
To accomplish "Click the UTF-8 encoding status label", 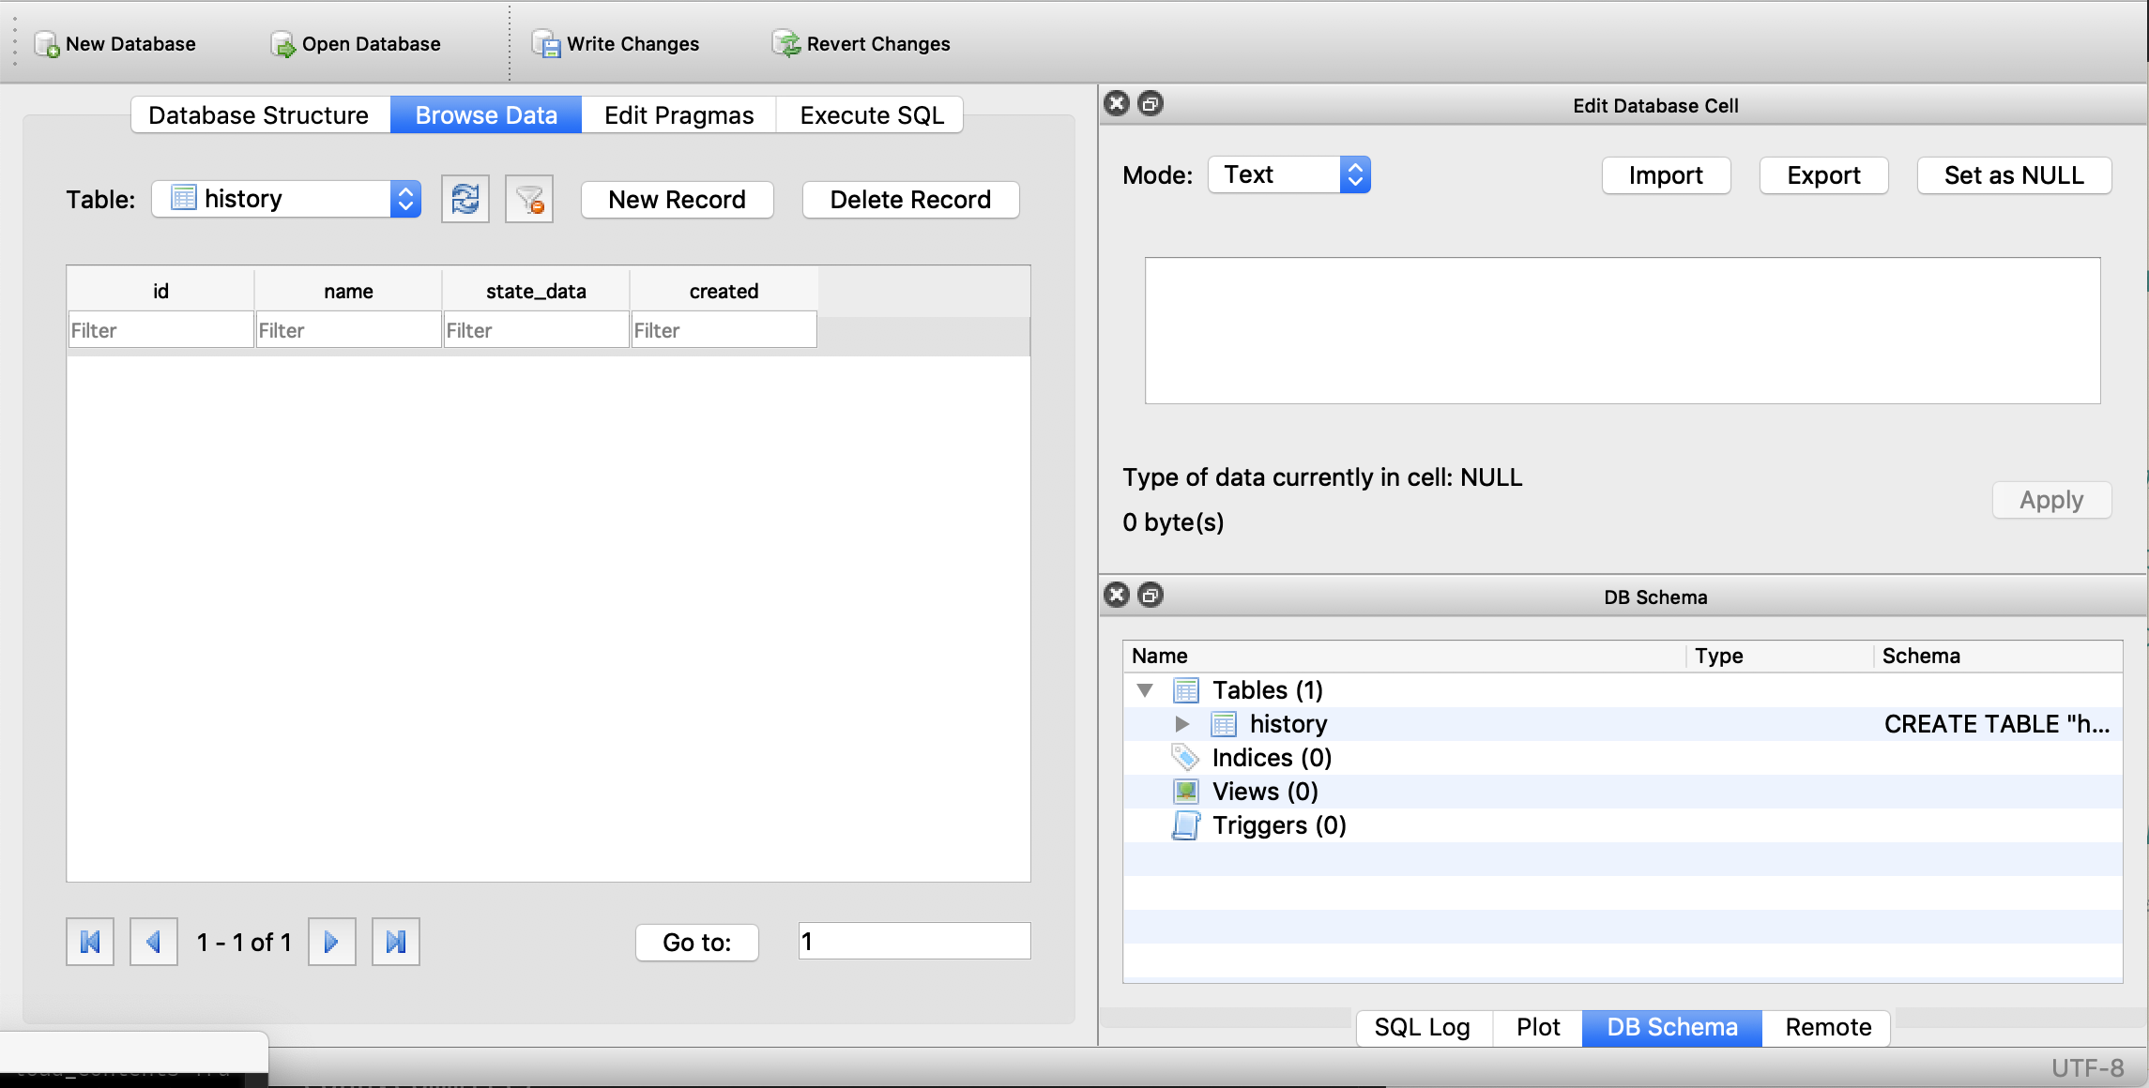I will click(2087, 1068).
